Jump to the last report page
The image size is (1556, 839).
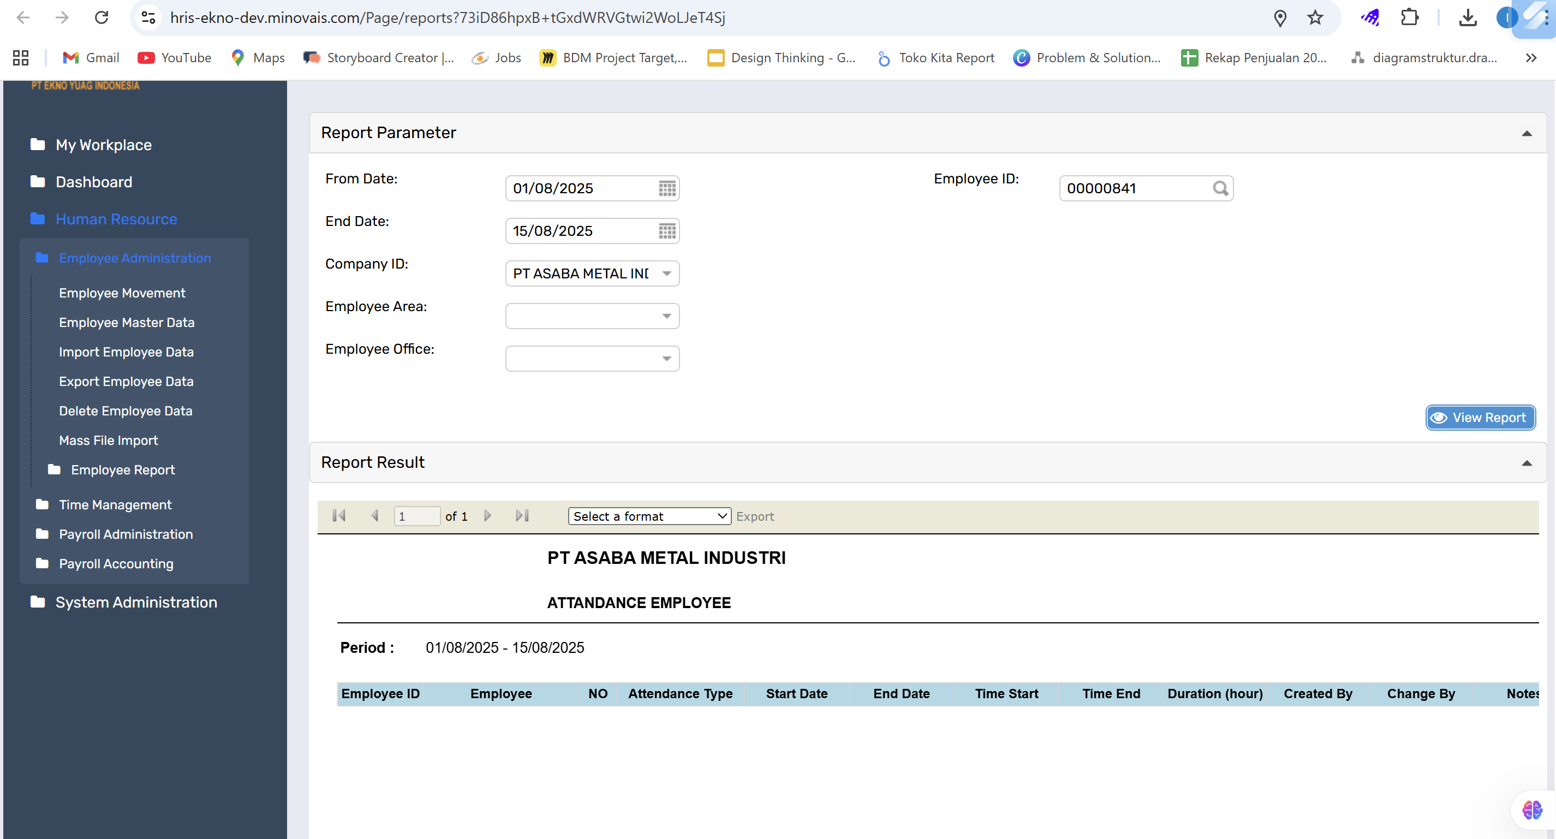tap(522, 516)
